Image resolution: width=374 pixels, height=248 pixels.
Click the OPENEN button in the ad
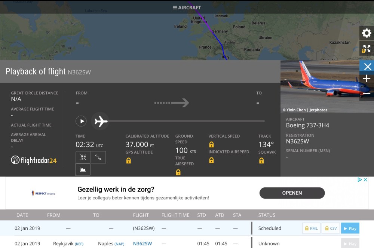[292, 193]
